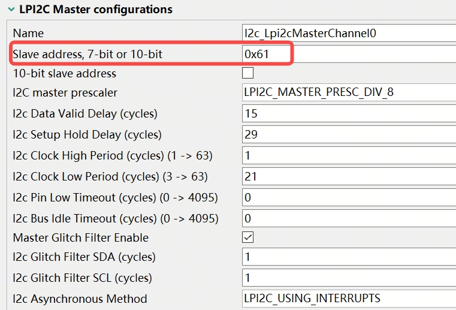This screenshot has width=456, height=310.
Task: Click the I2c Glitch Filter SDA field
Action: click(x=348, y=257)
